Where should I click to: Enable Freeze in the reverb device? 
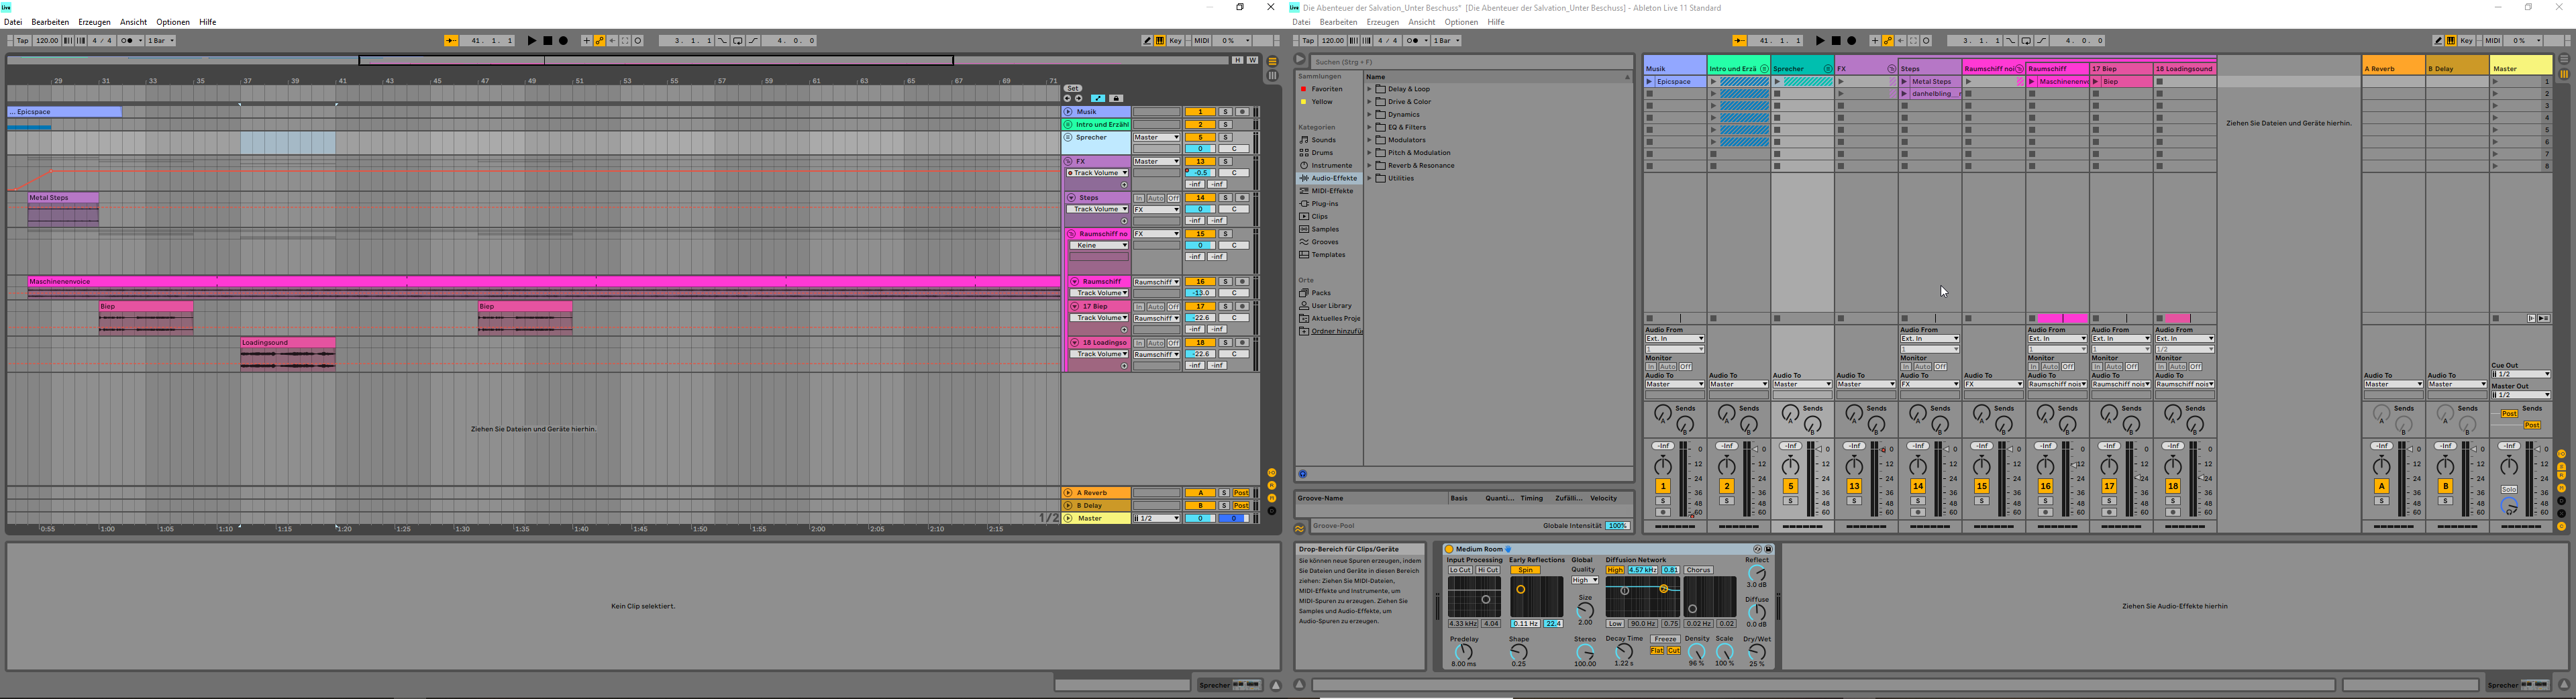pos(1665,639)
